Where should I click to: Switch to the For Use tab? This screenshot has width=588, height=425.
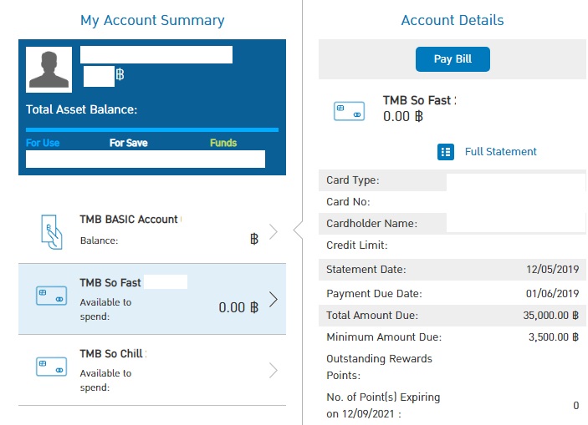coord(43,143)
